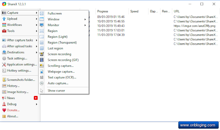Click the Screen recording (GIF) film icon

[42, 60]
